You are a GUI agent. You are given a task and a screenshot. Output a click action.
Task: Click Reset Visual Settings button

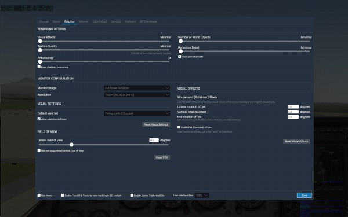[156, 124]
